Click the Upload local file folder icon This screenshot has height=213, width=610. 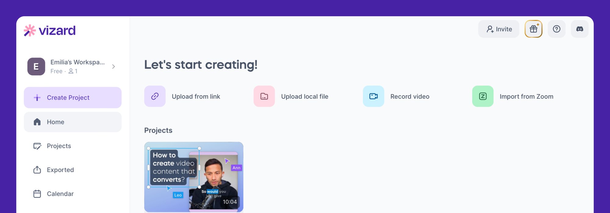coord(264,96)
